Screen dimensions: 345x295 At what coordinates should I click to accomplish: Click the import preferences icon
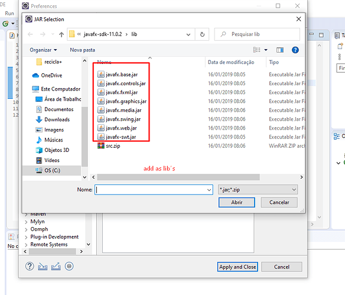coord(43,267)
